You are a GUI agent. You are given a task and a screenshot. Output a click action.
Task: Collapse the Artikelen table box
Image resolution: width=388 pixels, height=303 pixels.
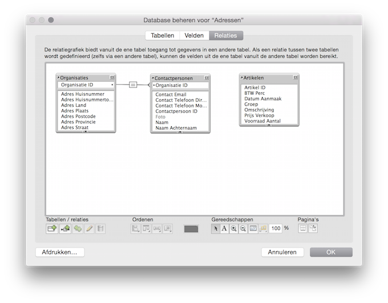pyautogui.click(x=295, y=77)
